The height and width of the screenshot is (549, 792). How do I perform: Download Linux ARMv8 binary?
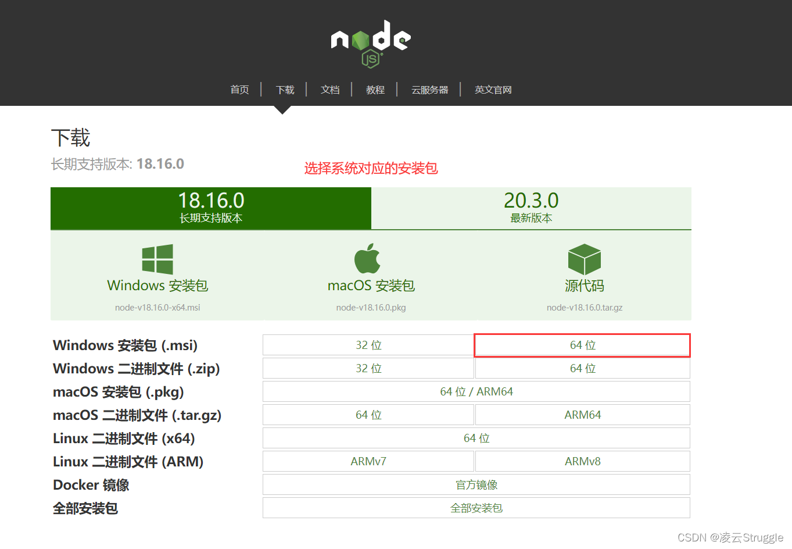click(x=583, y=461)
